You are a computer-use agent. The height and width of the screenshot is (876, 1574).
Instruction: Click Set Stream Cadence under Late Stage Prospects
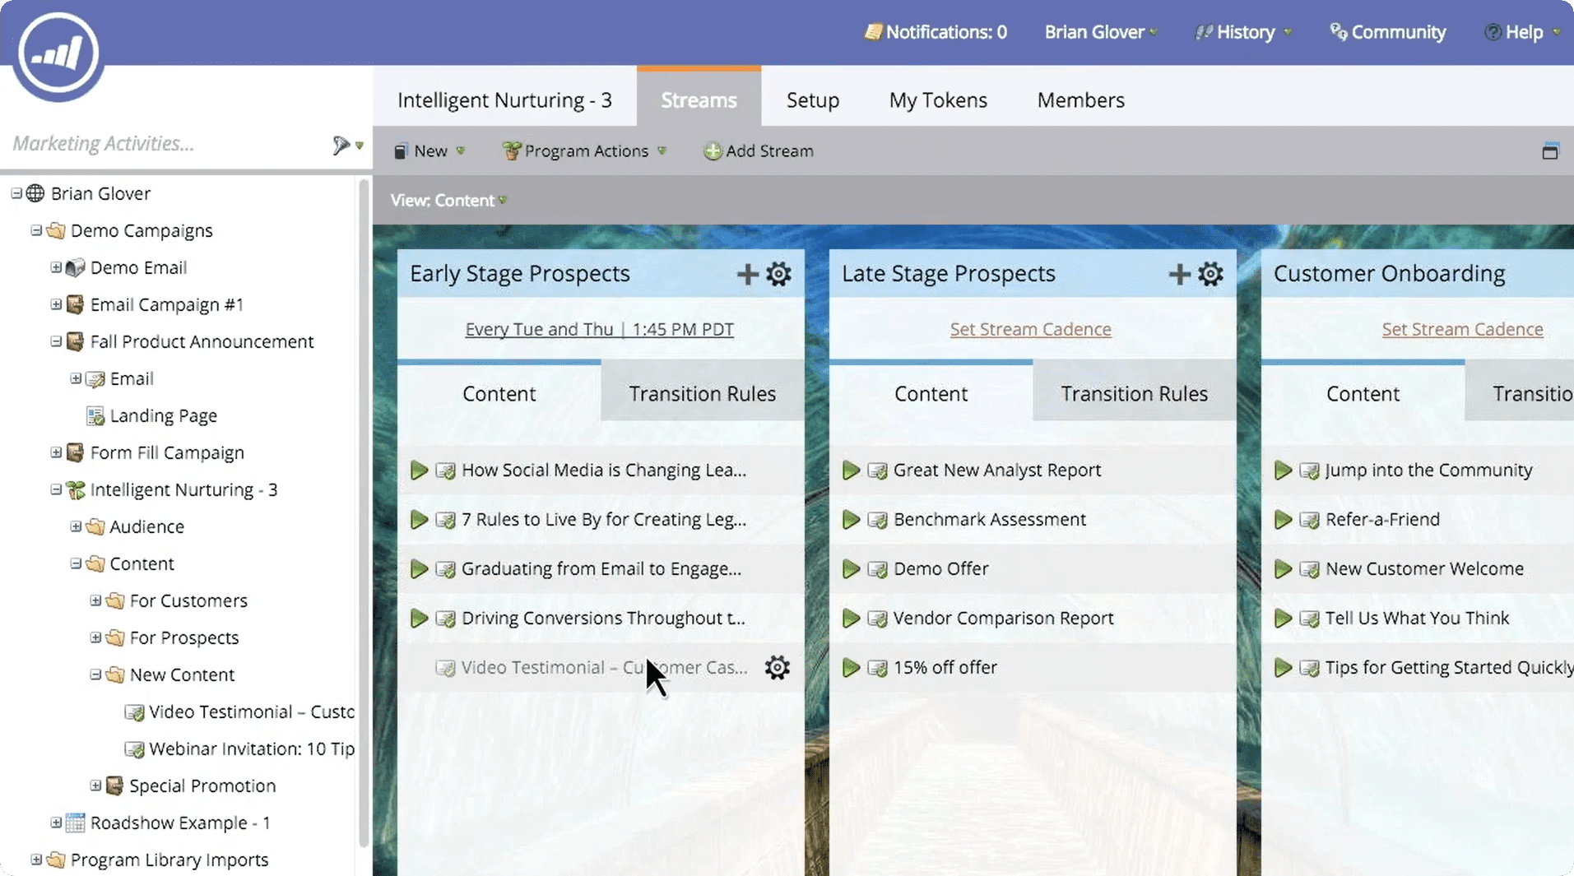pos(1030,329)
